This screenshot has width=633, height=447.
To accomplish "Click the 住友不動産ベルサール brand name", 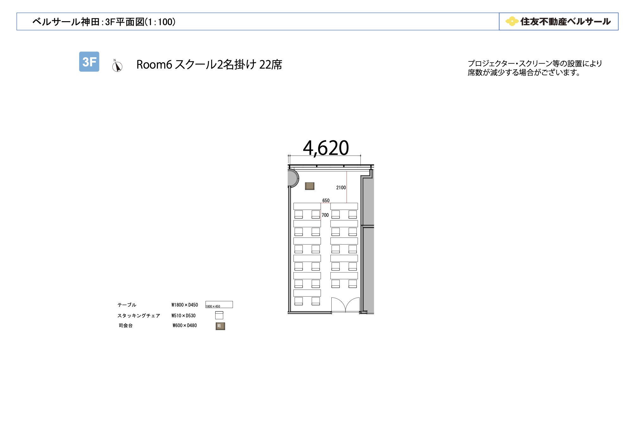I will [566, 21].
